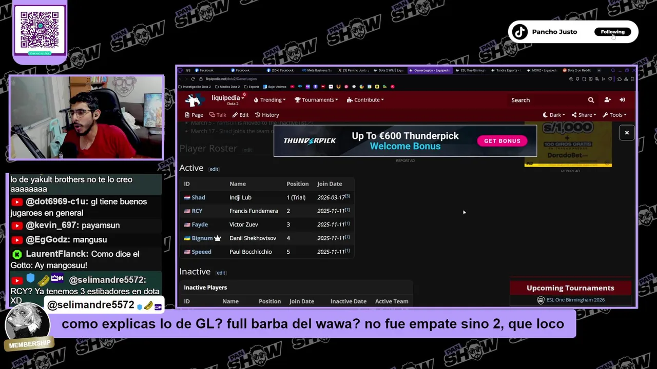Click the log in arrow icon
This screenshot has height=369, width=657.
coord(622,100)
